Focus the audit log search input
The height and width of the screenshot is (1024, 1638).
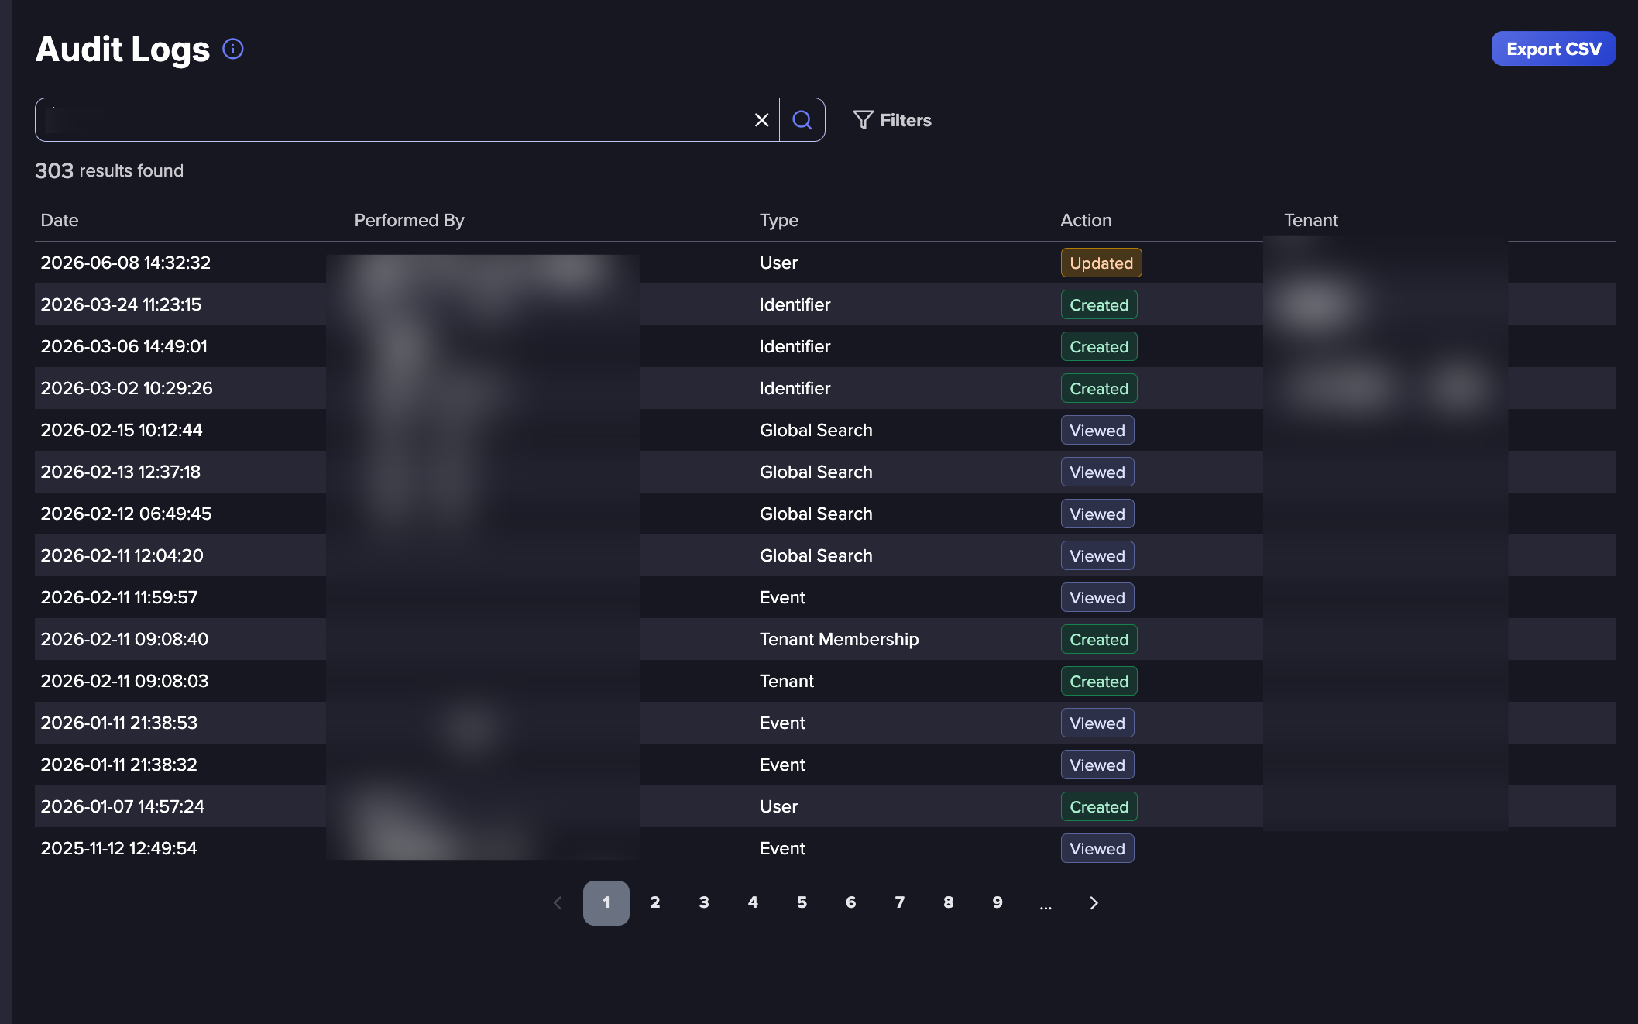[x=395, y=120]
